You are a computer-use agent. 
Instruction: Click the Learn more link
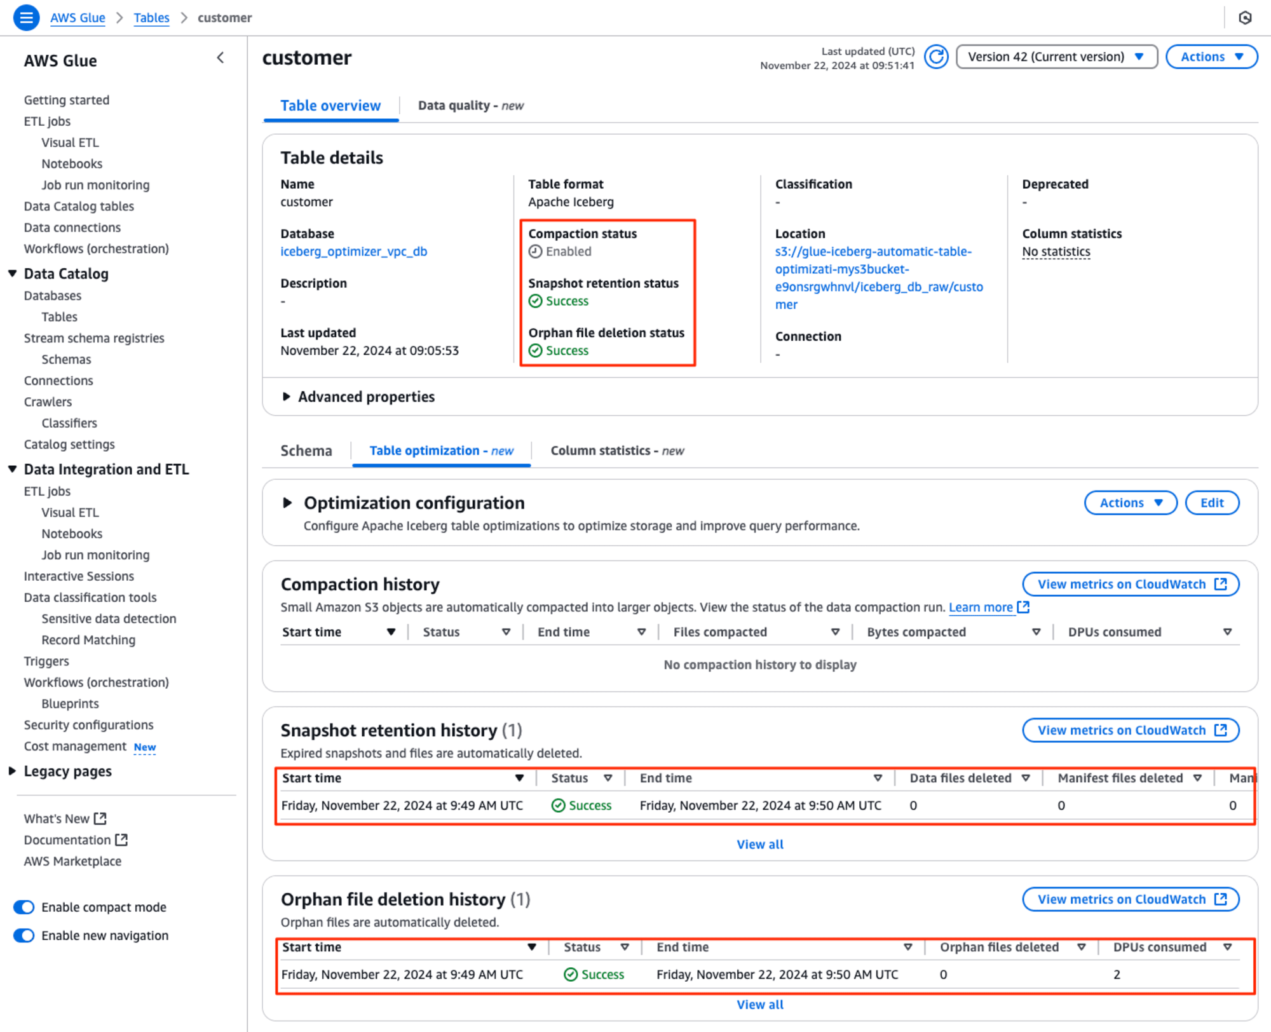click(980, 607)
